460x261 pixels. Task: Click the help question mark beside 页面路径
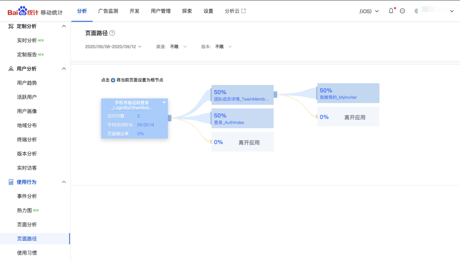click(112, 33)
